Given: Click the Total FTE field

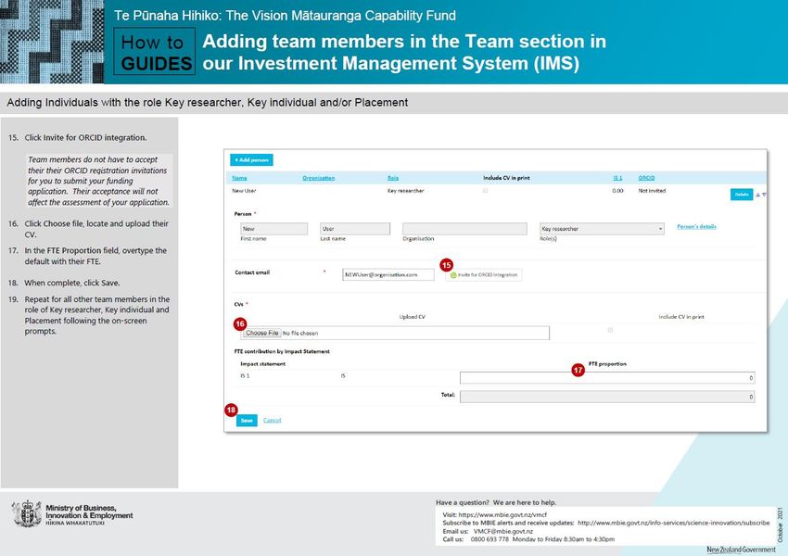Looking at the screenshot, I should [x=607, y=397].
